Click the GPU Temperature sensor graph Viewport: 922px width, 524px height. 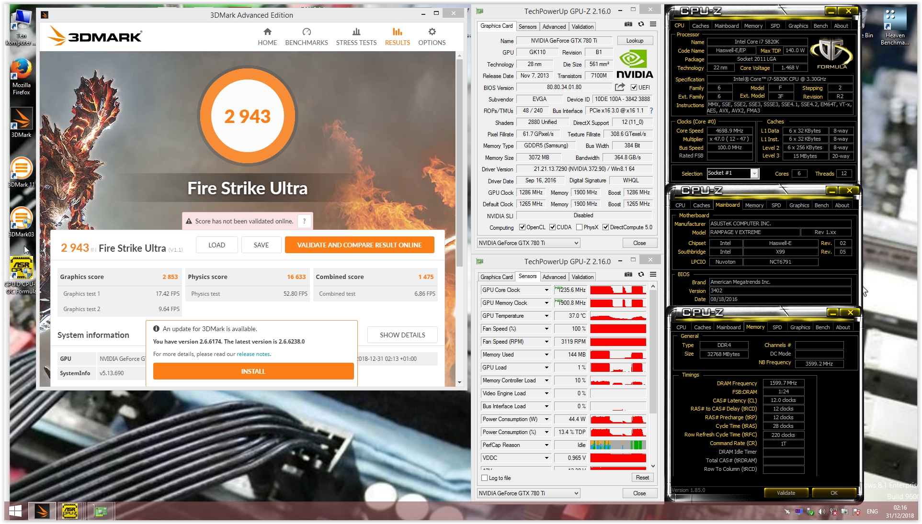pos(618,316)
